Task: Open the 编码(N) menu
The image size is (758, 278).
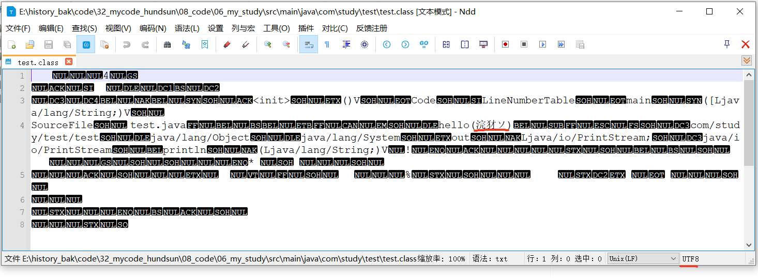Action: coord(153,28)
